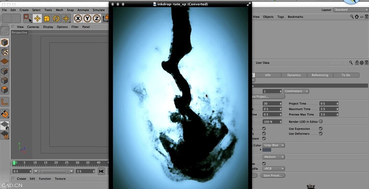Image resolution: width=369 pixels, height=189 pixels.
Task: Click the Save Preset button
Action: [274, 176]
